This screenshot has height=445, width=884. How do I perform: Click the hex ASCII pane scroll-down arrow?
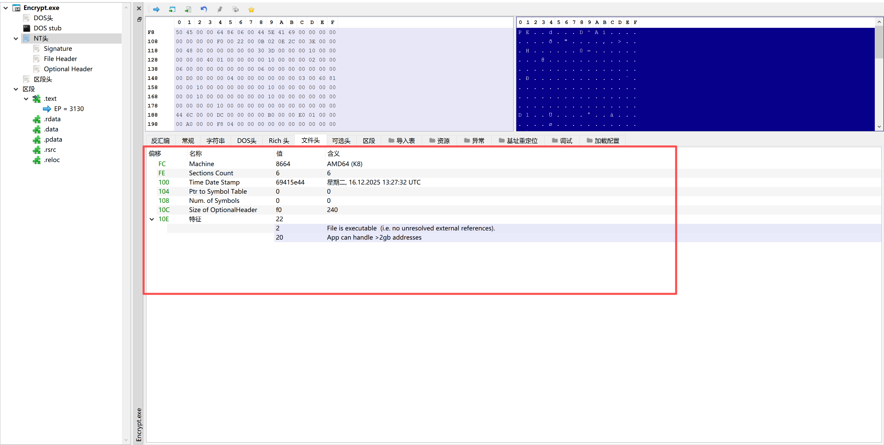point(879,127)
